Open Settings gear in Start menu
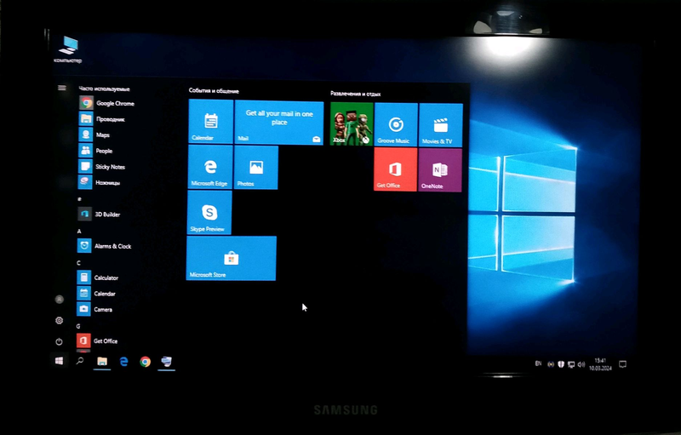 tap(60, 320)
